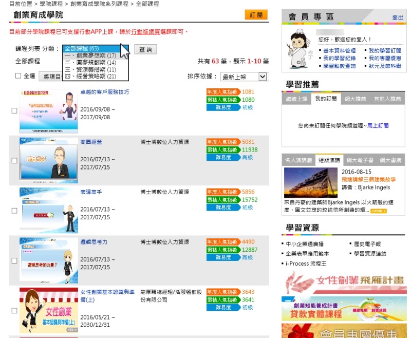
Task: Switch to the 名人演講廳 tab
Action: 298,160
